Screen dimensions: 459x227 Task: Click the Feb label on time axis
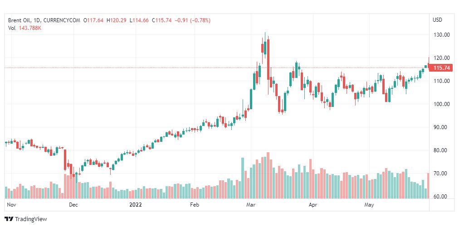194,205
